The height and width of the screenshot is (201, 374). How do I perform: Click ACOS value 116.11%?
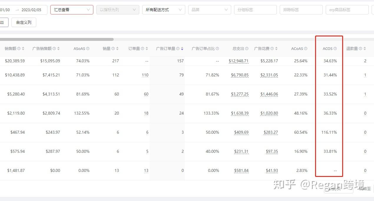pyautogui.click(x=329, y=133)
